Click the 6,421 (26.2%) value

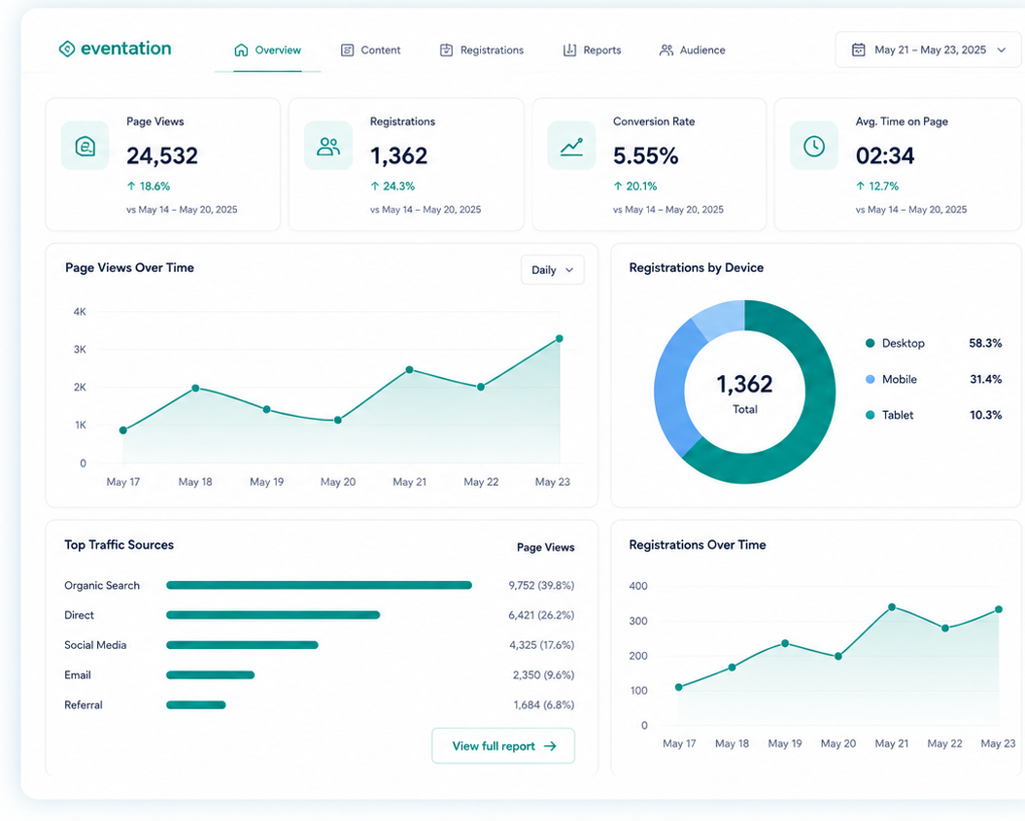coord(541,615)
